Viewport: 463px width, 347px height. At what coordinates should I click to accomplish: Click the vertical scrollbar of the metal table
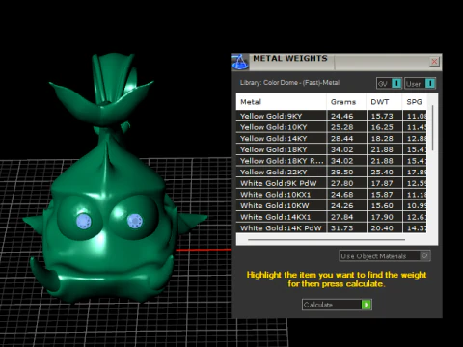(433, 128)
